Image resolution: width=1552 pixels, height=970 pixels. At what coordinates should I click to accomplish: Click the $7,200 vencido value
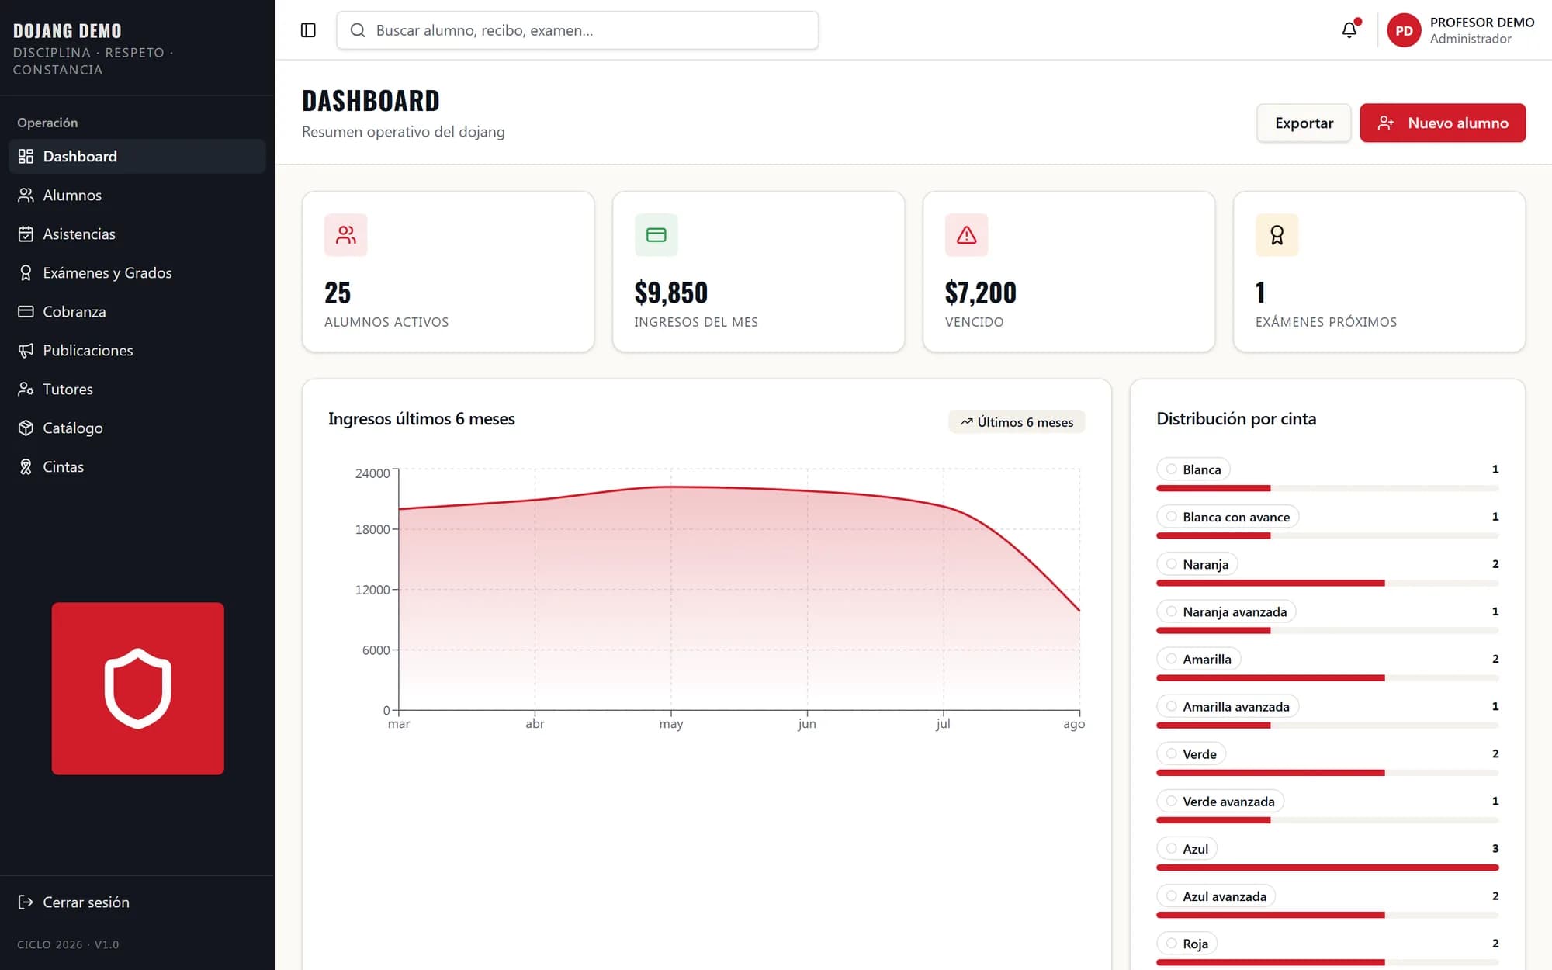[x=981, y=293]
